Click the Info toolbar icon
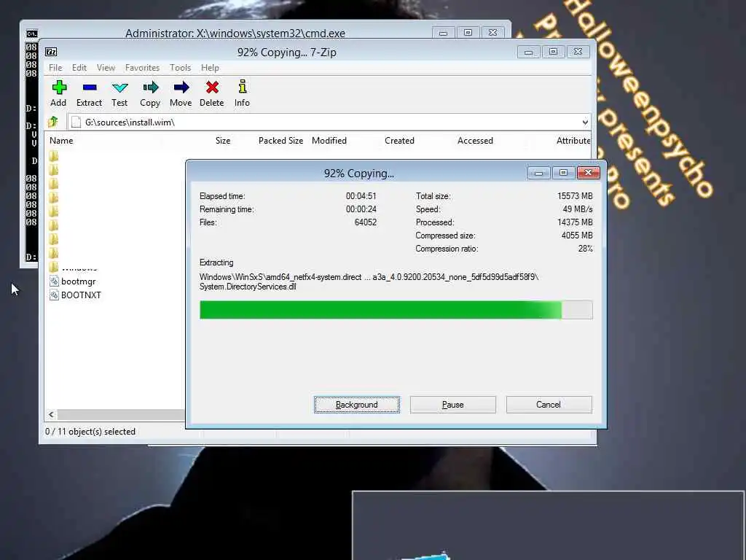The image size is (746, 560). click(x=242, y=87)
